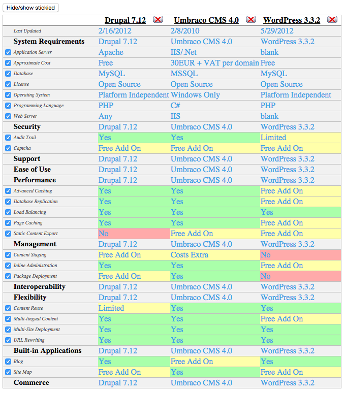Click the Security section heading
Viewport: 345px width, 393px height.
(x=27, y=126)
